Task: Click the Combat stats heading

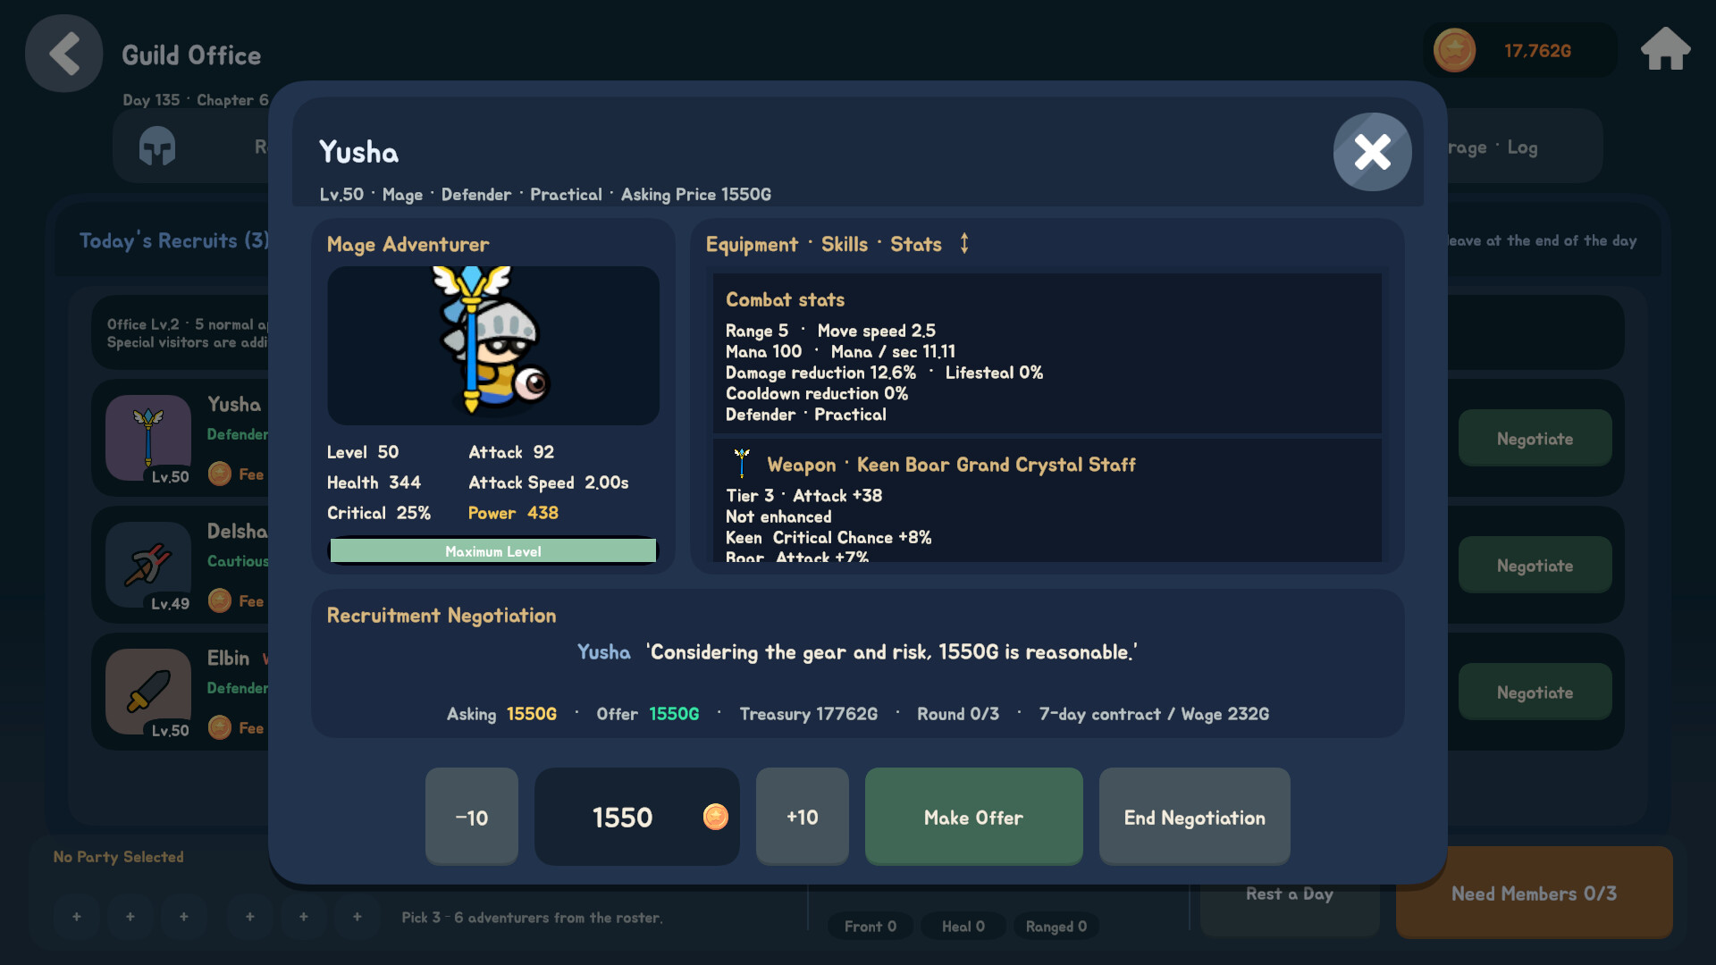Action: 785,300
